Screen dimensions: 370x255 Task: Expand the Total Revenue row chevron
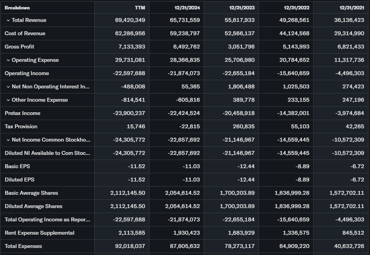coord(8,20)
